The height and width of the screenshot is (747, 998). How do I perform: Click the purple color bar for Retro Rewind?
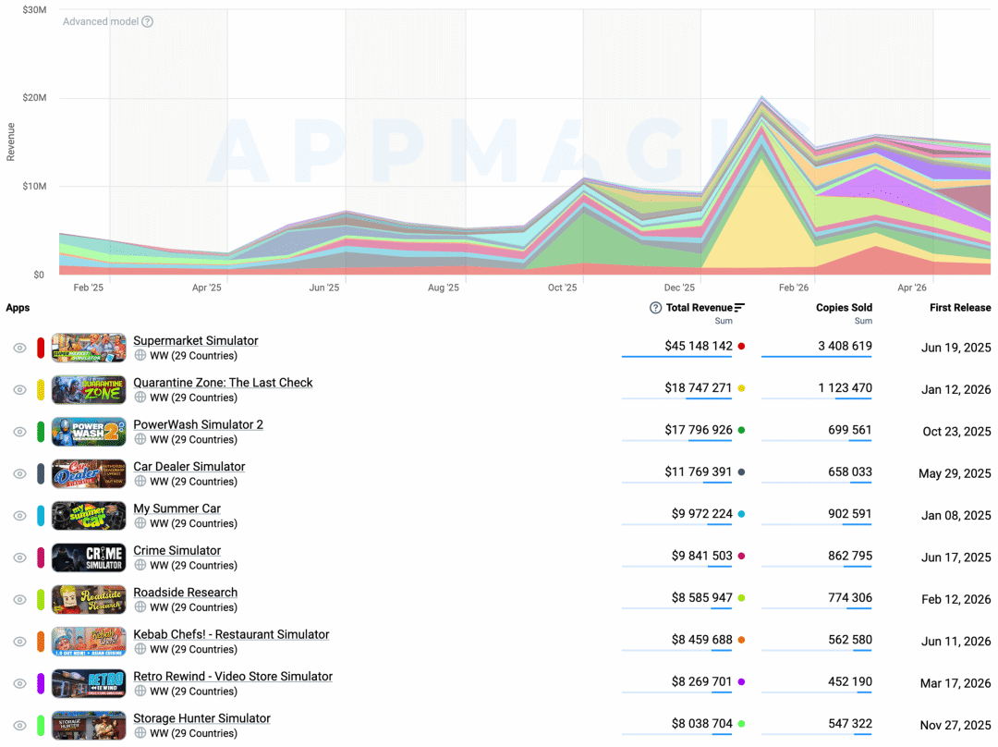(x=41, y=683)
